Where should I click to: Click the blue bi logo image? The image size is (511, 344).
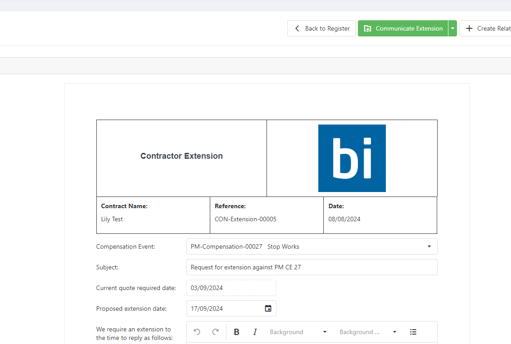(352, 158)
